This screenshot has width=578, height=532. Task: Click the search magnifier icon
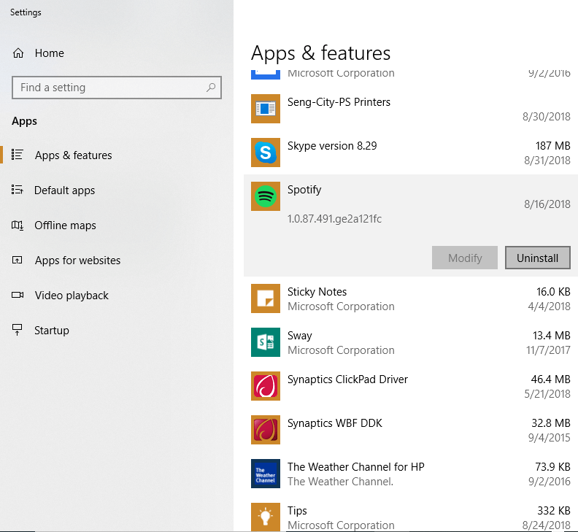211,88
